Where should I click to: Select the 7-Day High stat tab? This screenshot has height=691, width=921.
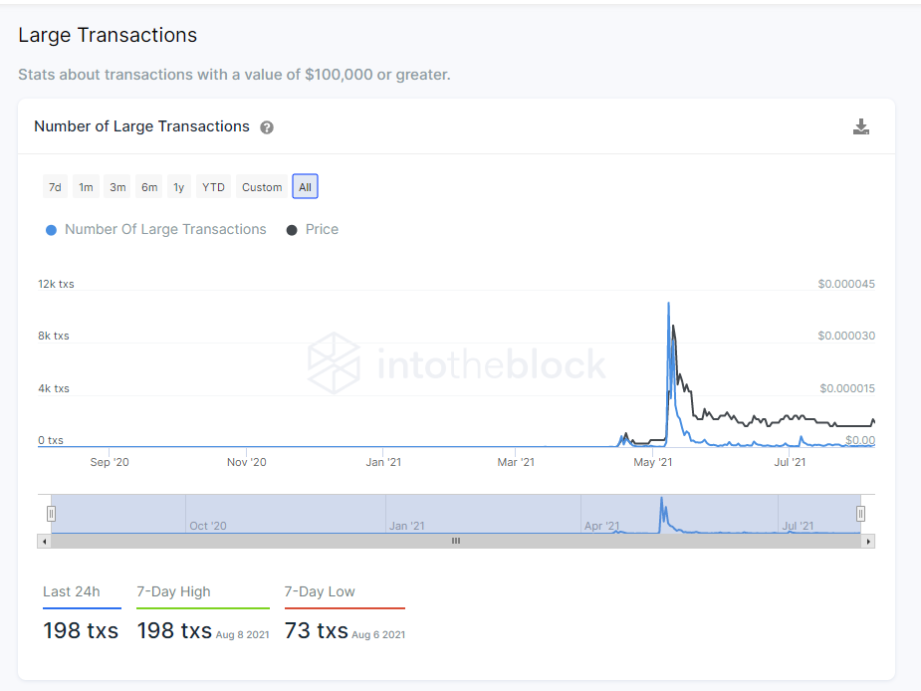click(173, 591)
